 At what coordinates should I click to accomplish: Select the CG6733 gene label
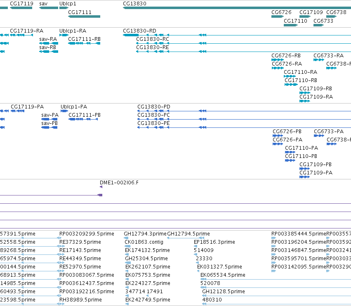323,21
